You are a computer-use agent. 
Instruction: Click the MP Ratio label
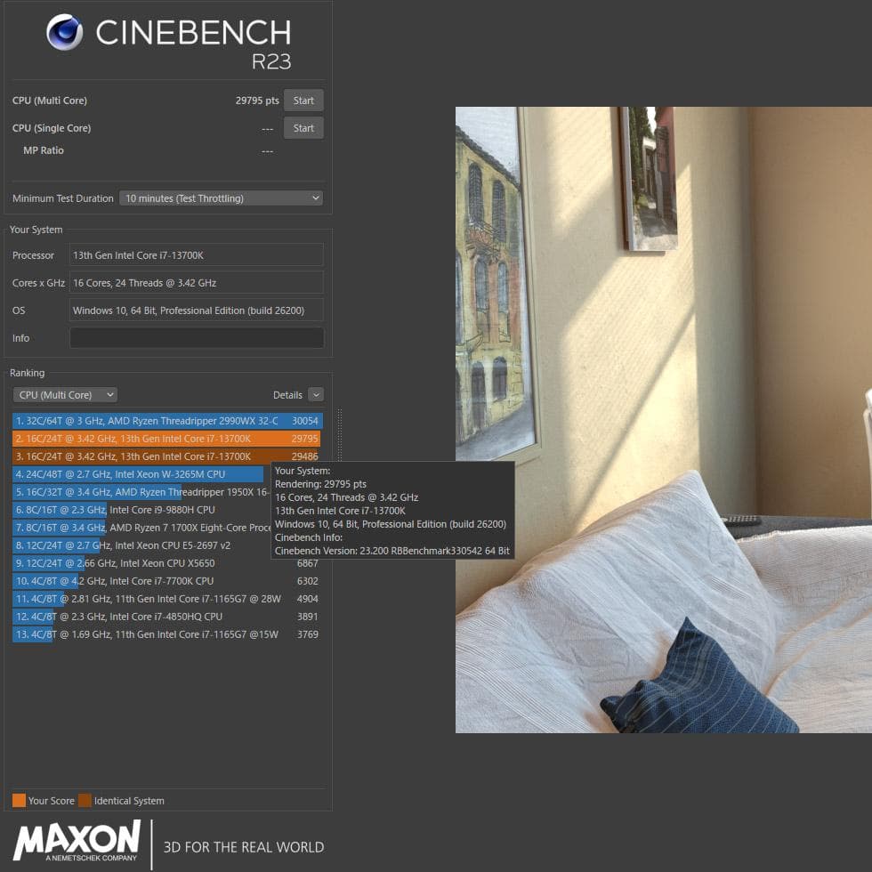click(44, 150)
